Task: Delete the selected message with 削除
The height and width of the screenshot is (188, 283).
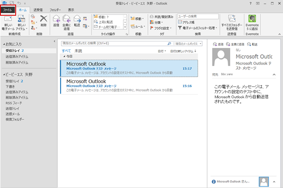Action: (x=43, y=21)
